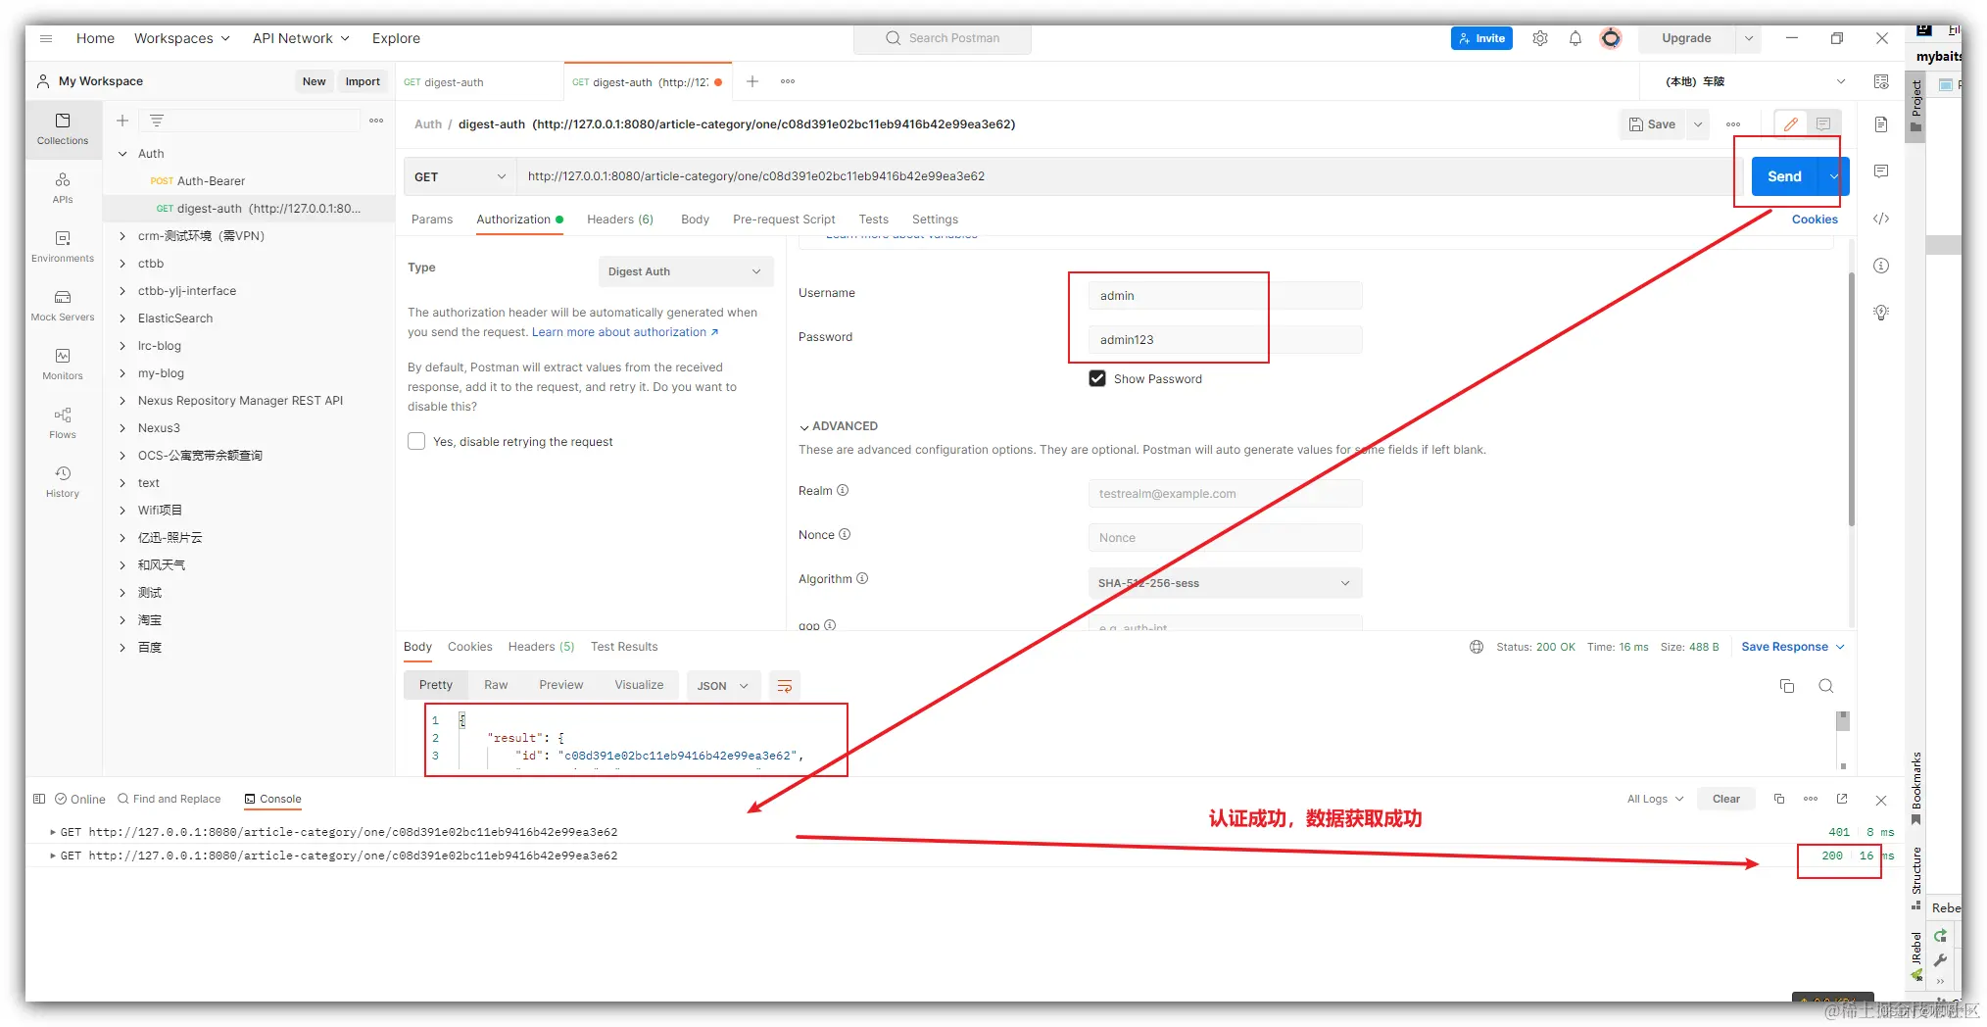Click the Import button

coord(363,81)
